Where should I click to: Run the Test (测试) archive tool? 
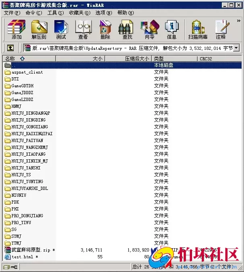click(61, 29)
